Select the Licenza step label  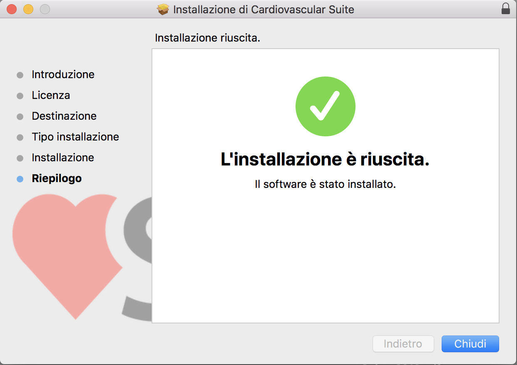(51, 95)
